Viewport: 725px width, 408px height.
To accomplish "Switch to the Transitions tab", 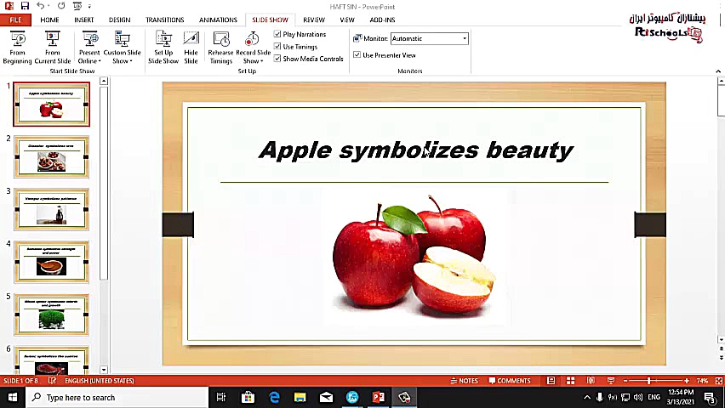I will click(x=164, y=20).
